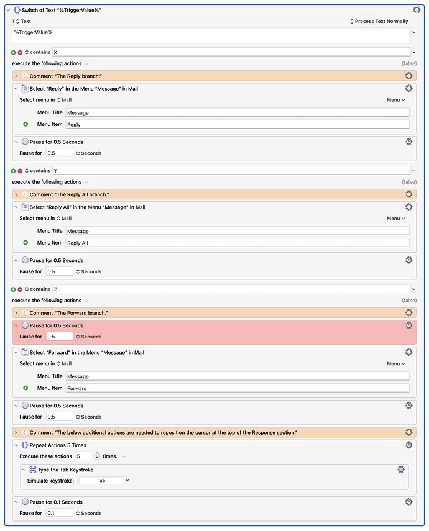Screen dimensions: 429x531
Task: Open gear menu for Type the Tab Keystroke
Action: 401,470
